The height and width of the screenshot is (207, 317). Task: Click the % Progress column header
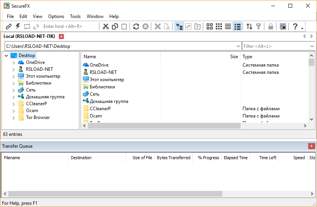(x=207, y=158)
